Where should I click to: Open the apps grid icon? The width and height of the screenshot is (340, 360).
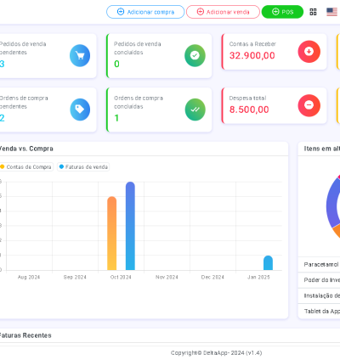pos(313,12)
